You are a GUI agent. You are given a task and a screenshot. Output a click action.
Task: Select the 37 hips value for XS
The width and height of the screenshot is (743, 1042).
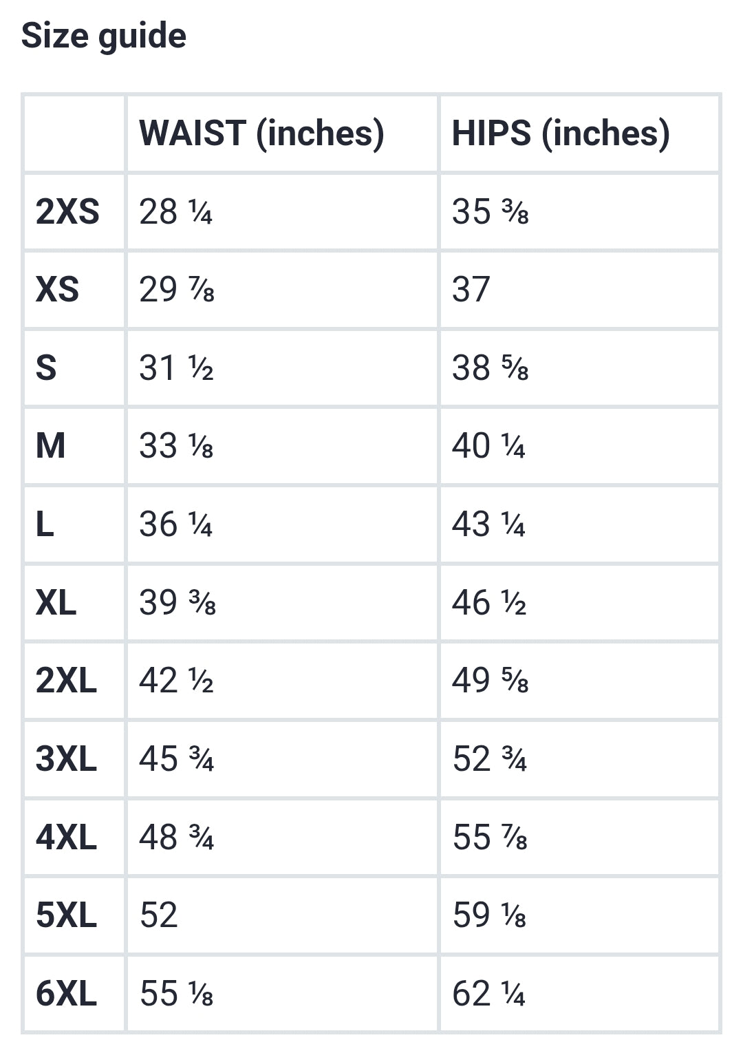471,290
